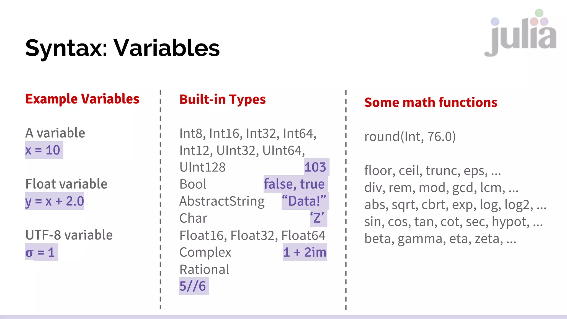Click the "false, true" Bool example
This screenshot has height=319, width=567.
[x=295, y=184]
